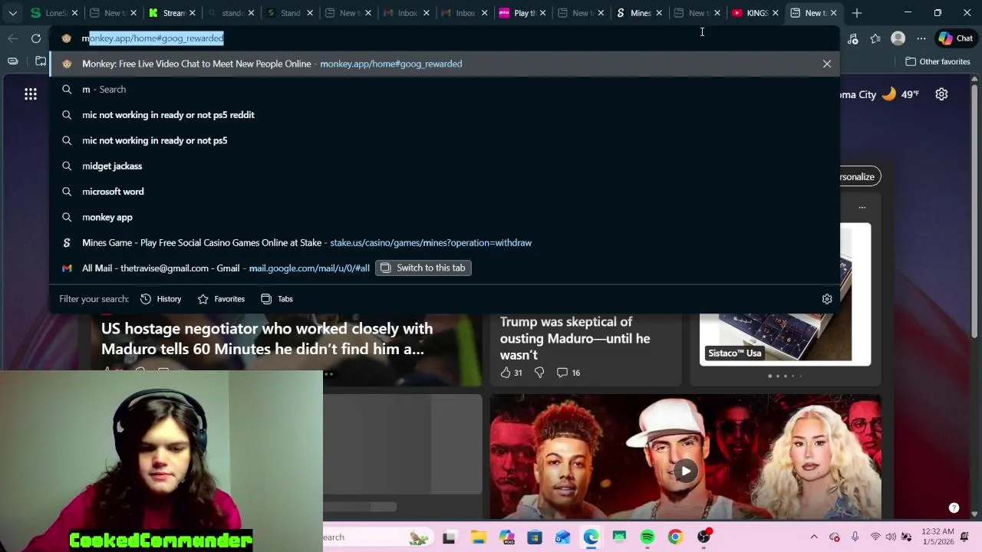Select the Monkey live video chat suggestion
This screenshot has height=552, width=982.
[444, 64]
